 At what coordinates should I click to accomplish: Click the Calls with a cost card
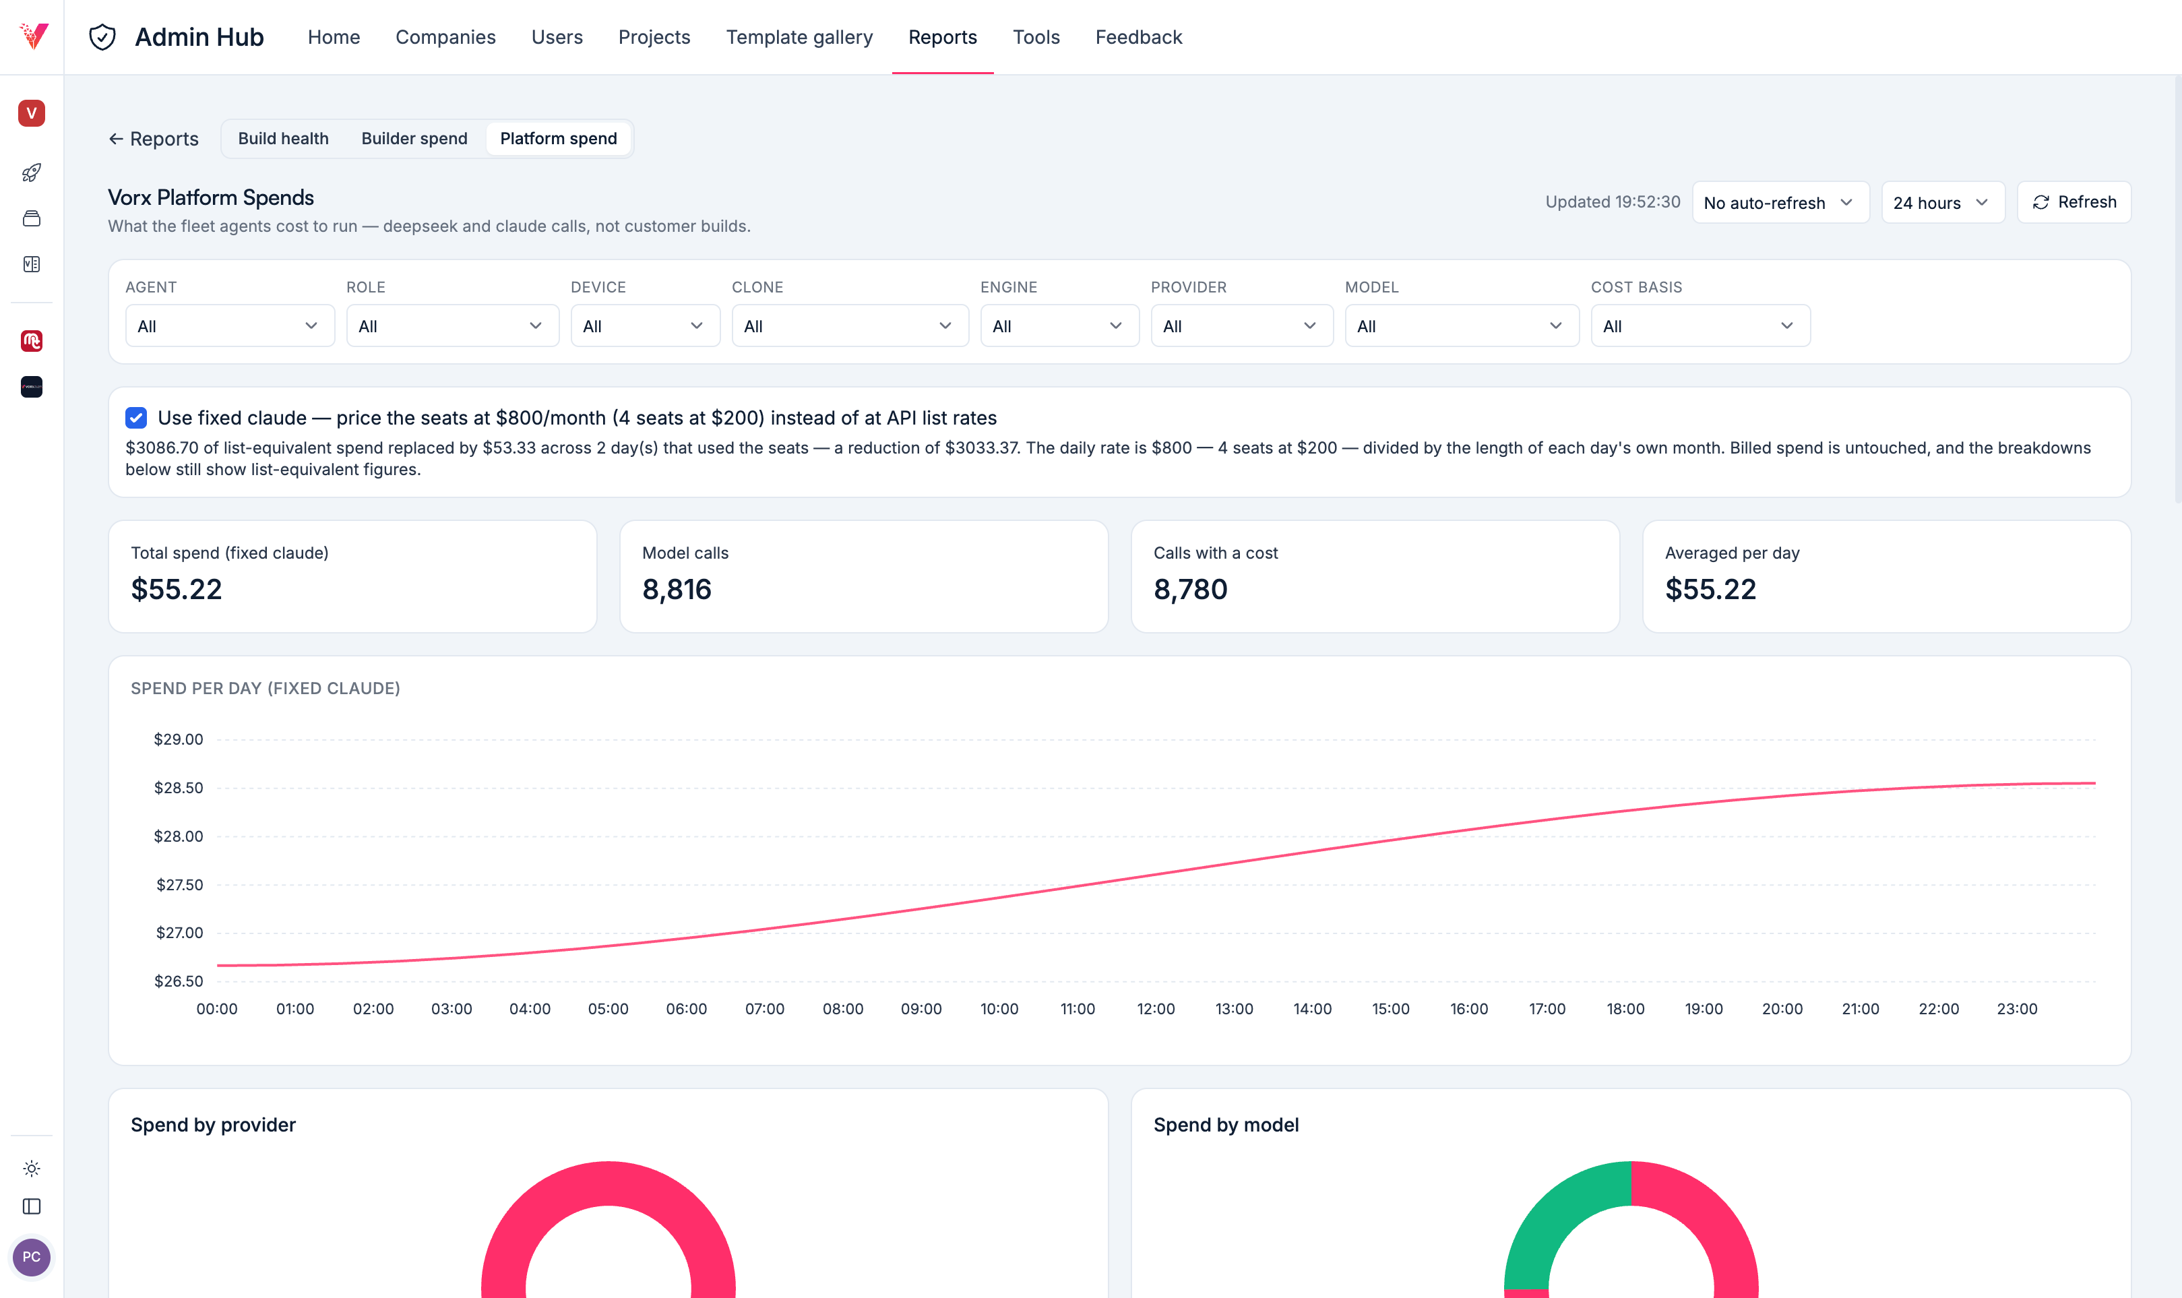pos(1375,576)
